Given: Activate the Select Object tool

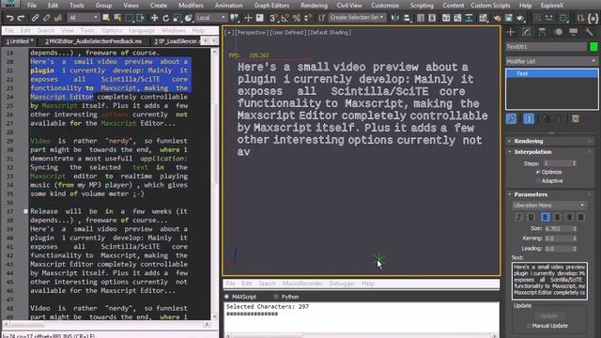Looking at the screenshot, I should [106, 18].
